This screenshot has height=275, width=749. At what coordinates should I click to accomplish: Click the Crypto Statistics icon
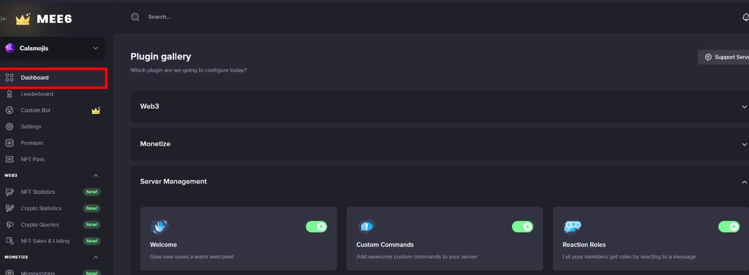pos(9,208)
